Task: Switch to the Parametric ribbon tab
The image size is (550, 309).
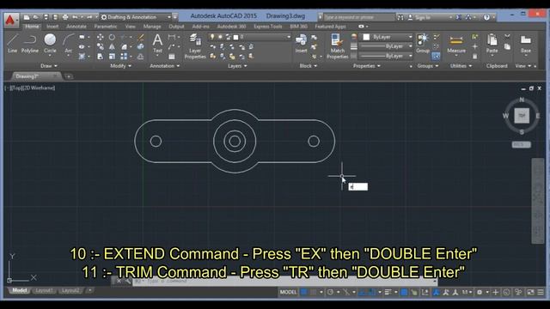Action: (x=106, y=27)
